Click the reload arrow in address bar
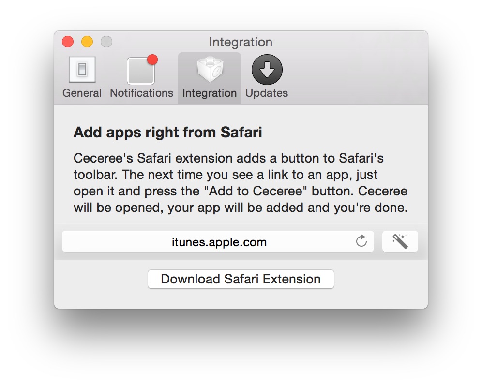The height and width of the screenshot is (386, 482). pos(361,241)
